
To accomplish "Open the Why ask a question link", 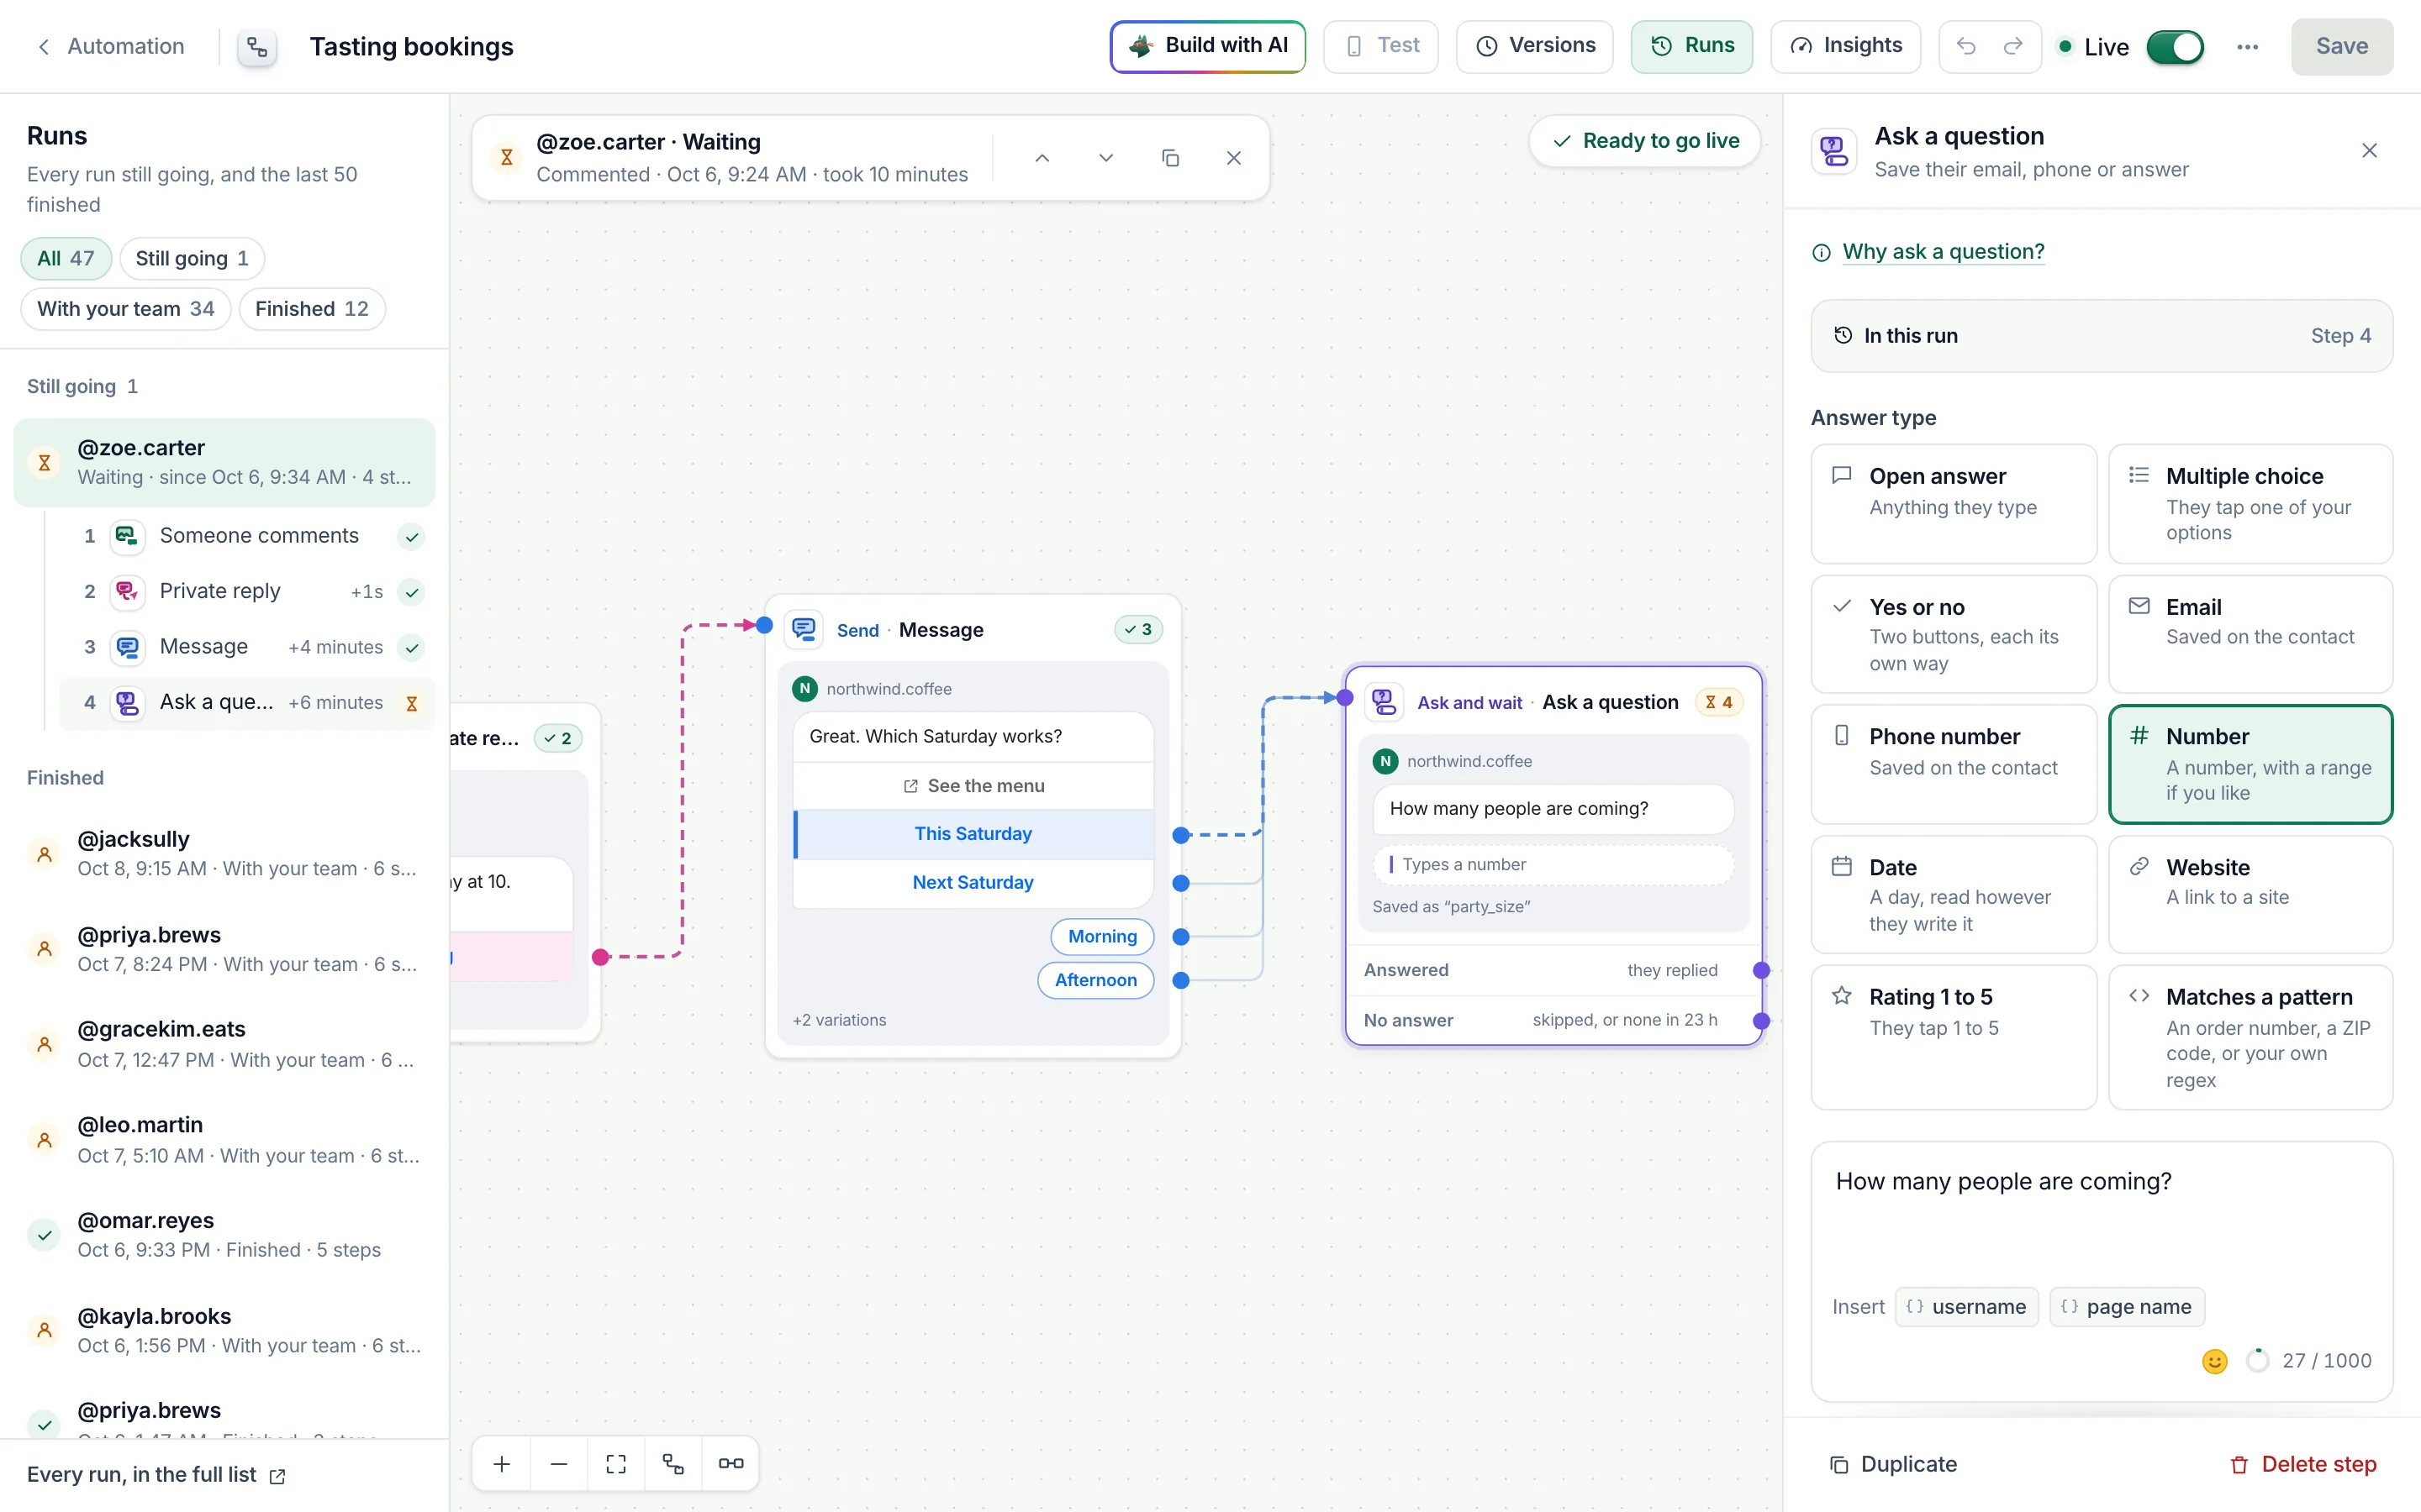I will (1943, 252).
